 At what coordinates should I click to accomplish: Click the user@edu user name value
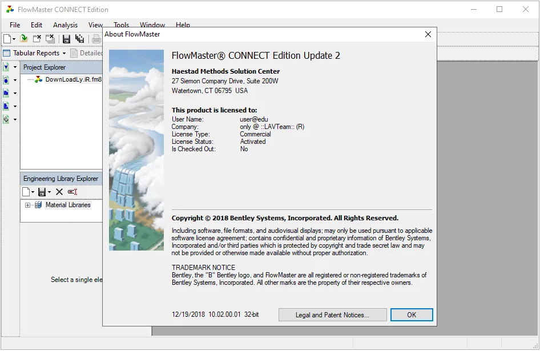click(254, 119)
